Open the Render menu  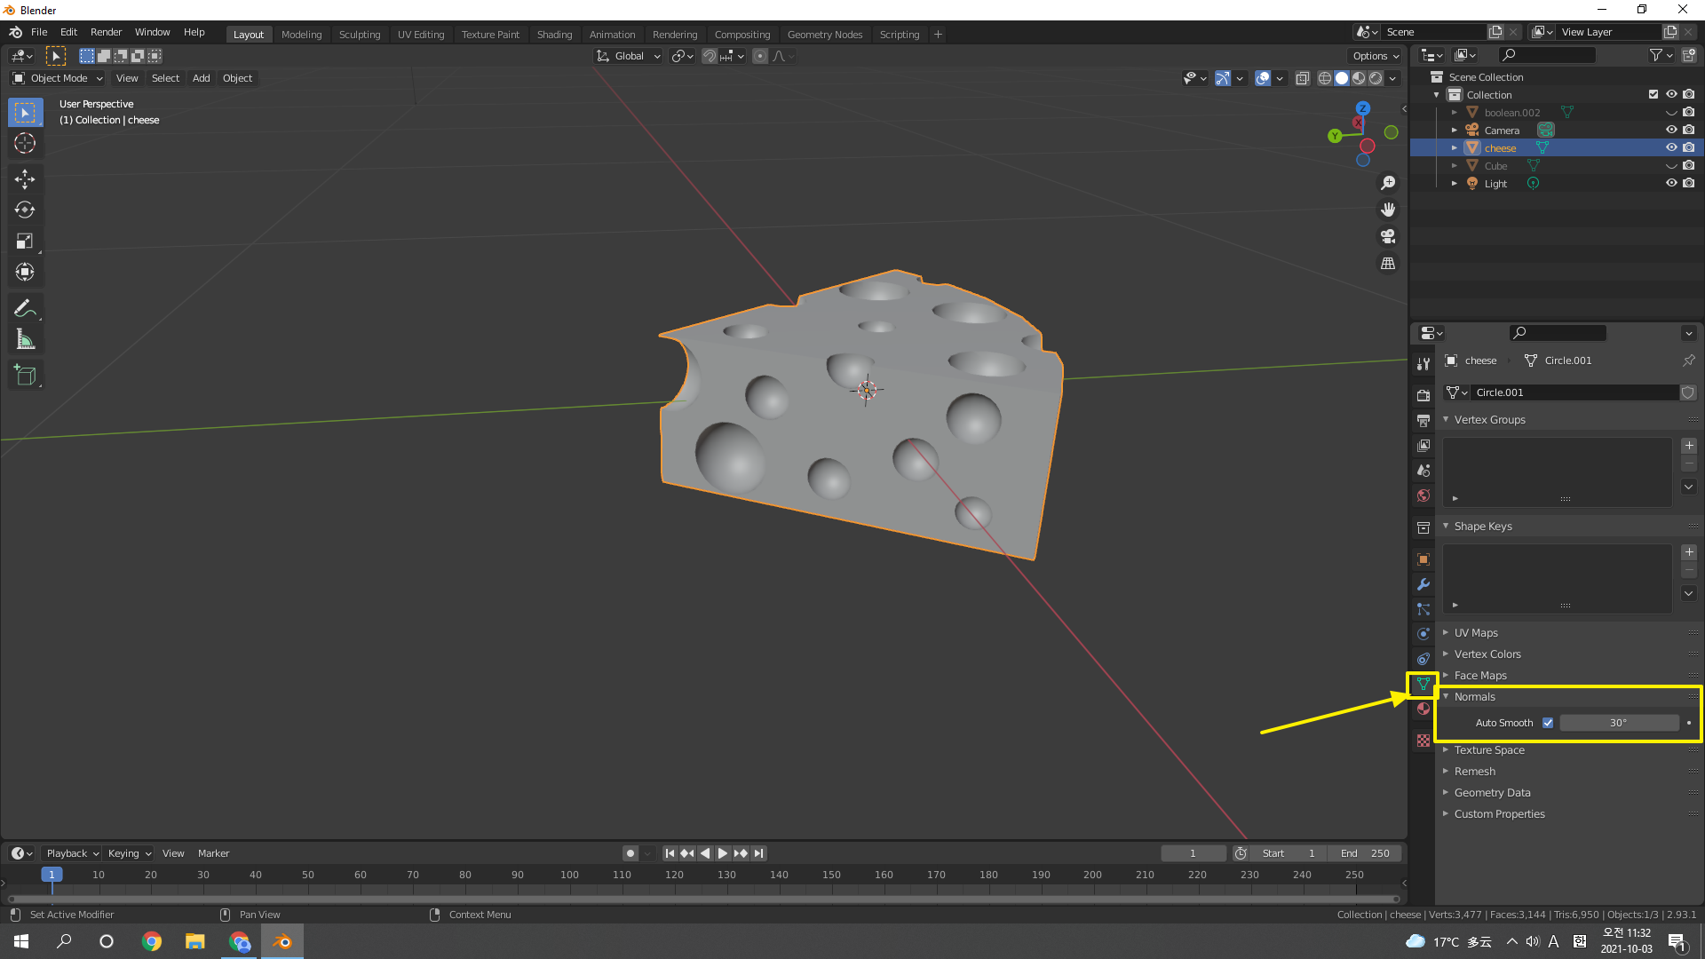click(x=106, y=32)
